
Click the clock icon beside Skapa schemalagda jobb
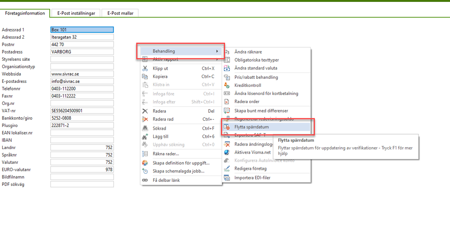145,171
